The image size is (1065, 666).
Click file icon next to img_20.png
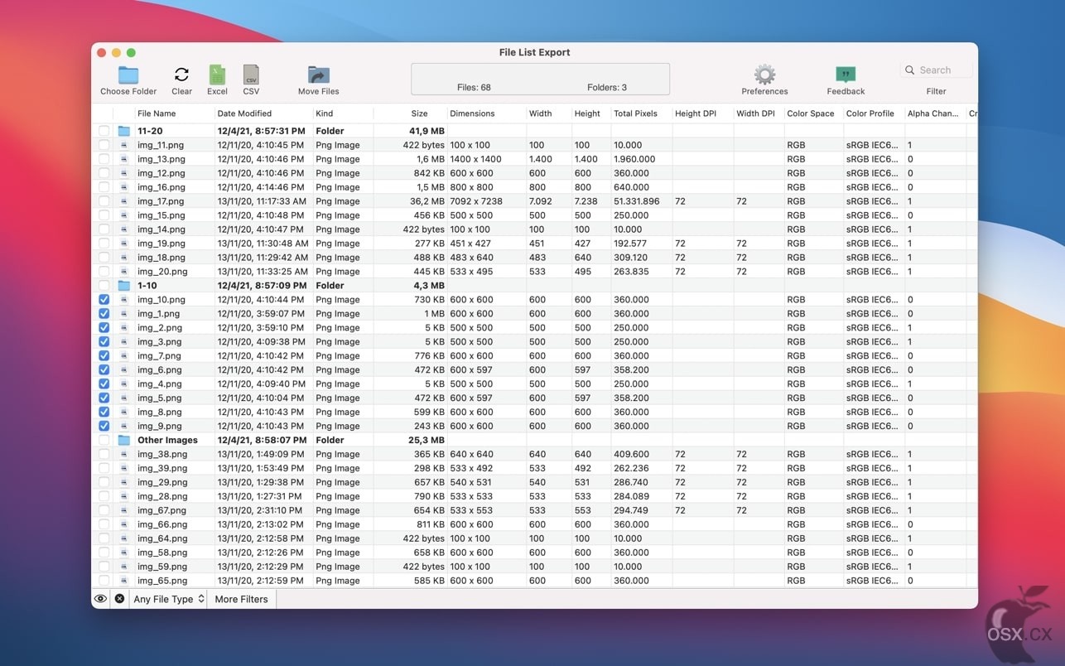[x=124, y=272]
